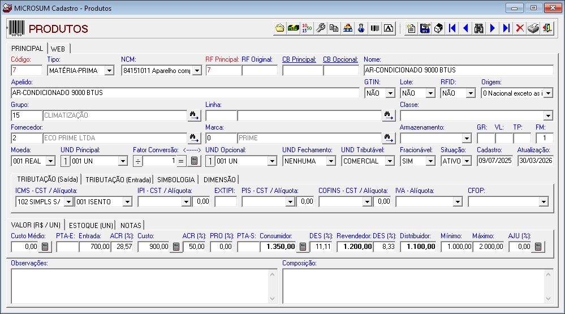Open the Custo Médio calculator

(45, 247)
